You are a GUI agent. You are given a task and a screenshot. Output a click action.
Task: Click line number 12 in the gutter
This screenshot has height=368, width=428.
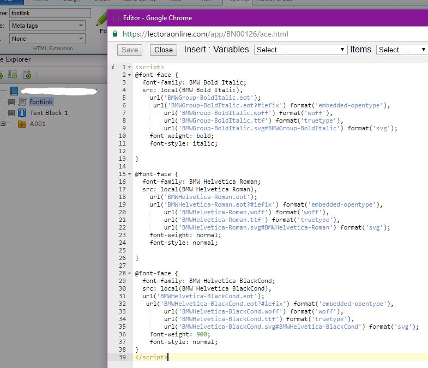pos(122,151)
